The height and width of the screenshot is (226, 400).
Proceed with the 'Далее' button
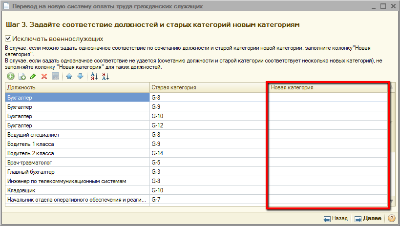(368, 218)
